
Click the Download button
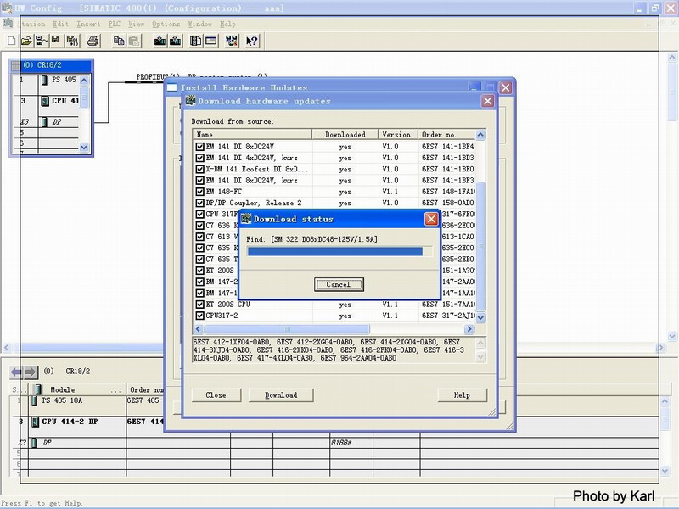click(x=281, y=394)
